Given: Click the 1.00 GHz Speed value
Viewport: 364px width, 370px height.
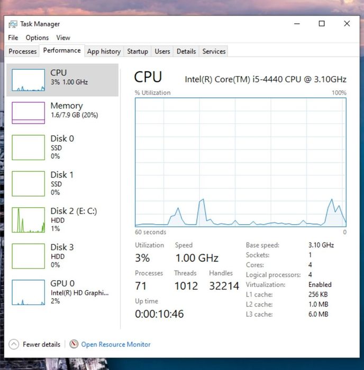Looking at the screenshot, I should [x=197, y=258].
